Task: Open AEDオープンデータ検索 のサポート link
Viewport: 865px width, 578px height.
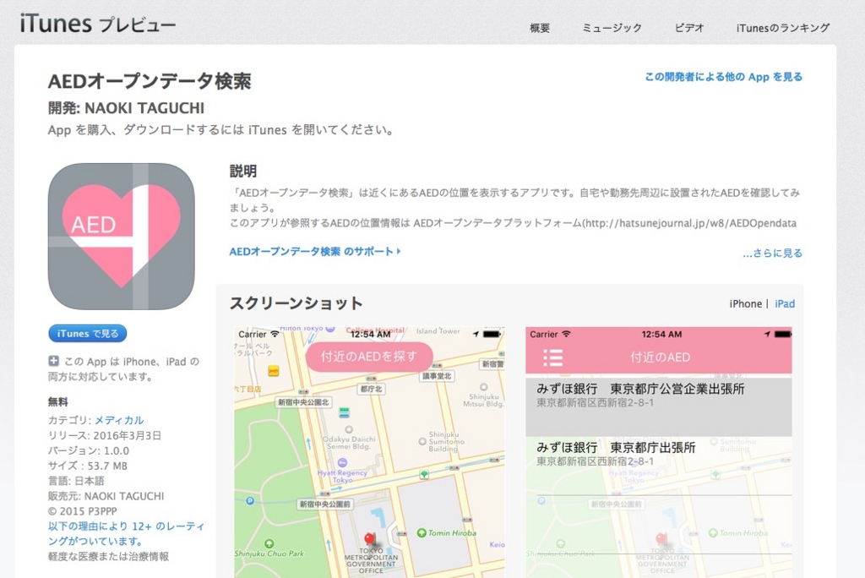Action: 314,251
